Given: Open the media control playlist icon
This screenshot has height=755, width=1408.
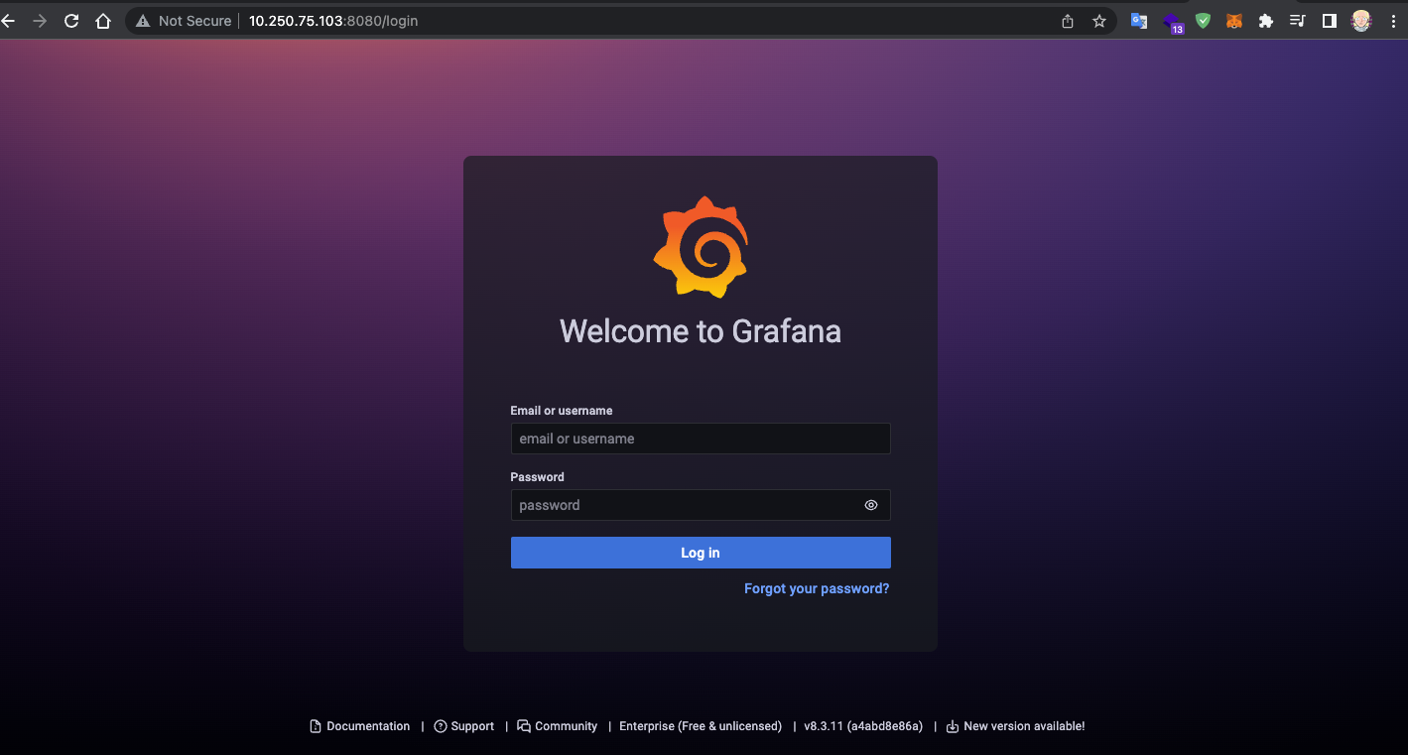Looking at the screenshot, I should [x=1298, y=21].
